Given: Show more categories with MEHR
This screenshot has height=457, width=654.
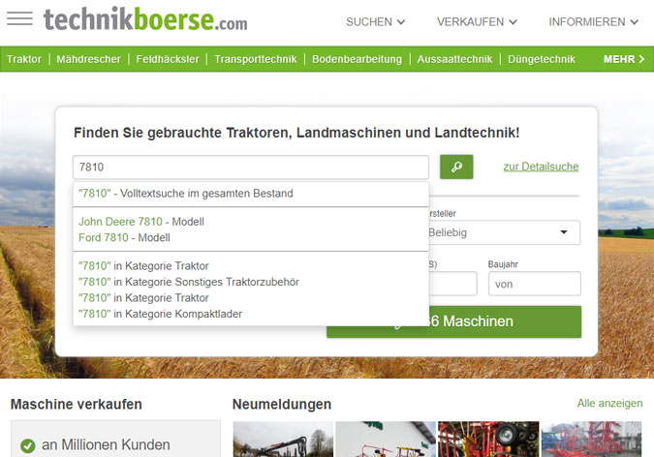Looking at the screenshot, I should point(623,59).
